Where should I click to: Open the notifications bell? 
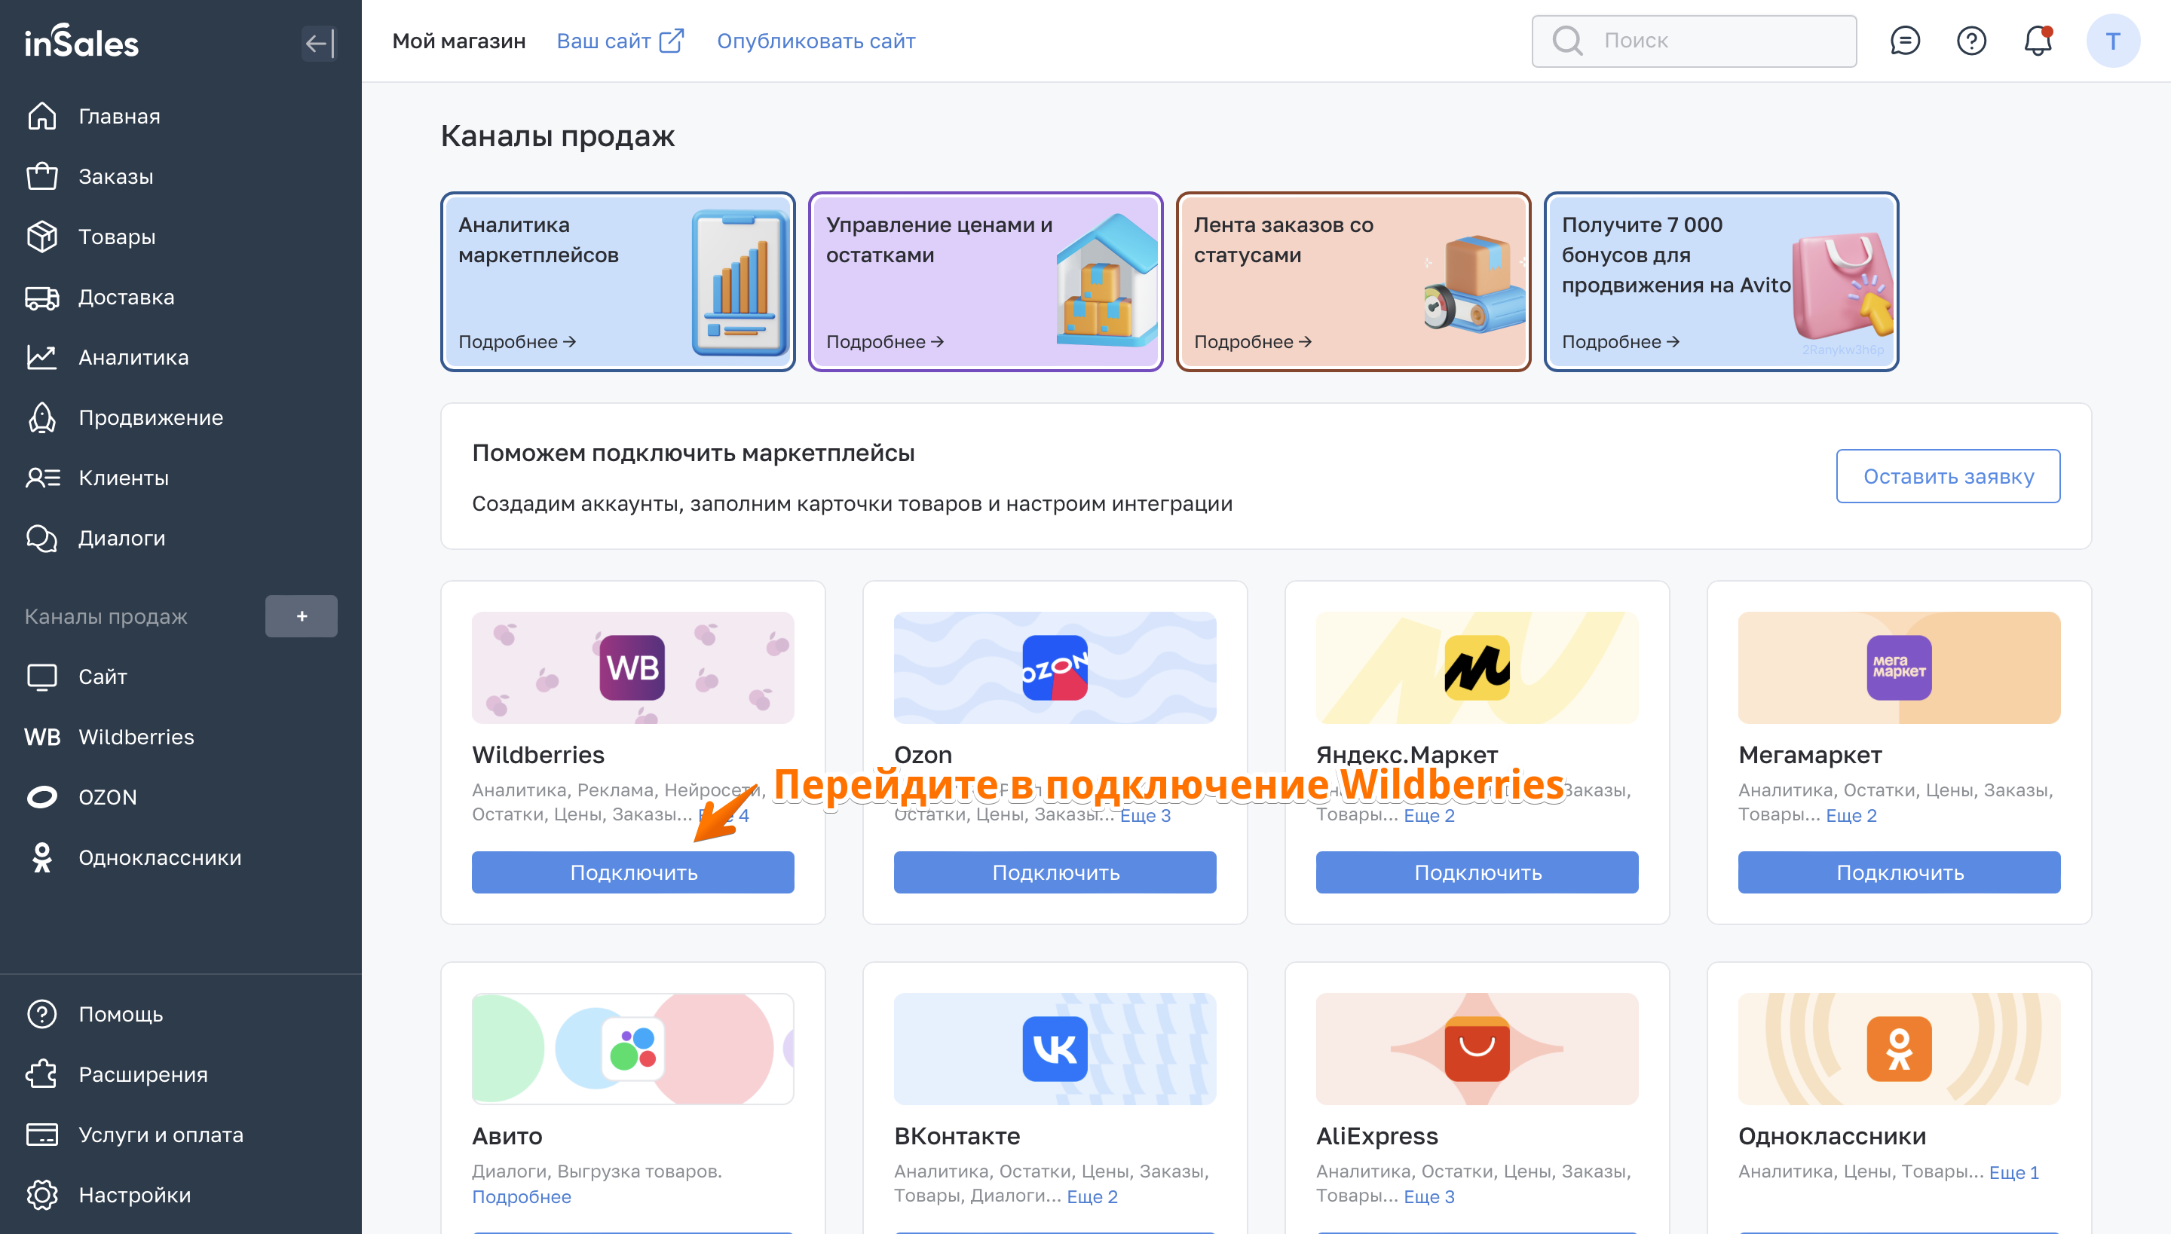click(2037, 41)
